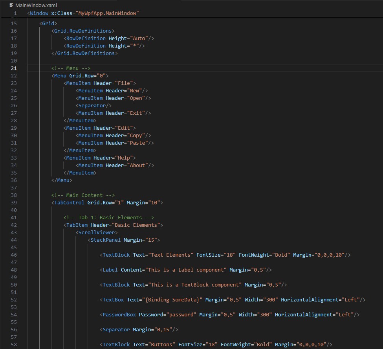The height and width of the screenshot is (349, 383).
Task: Click the opening Grid tag
Action: click(x=48, y=23)
